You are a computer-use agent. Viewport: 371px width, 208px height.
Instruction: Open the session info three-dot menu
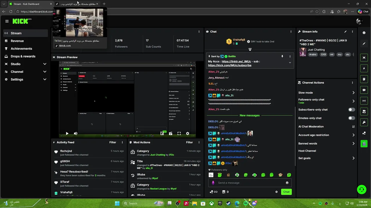(x=199, y=31)
